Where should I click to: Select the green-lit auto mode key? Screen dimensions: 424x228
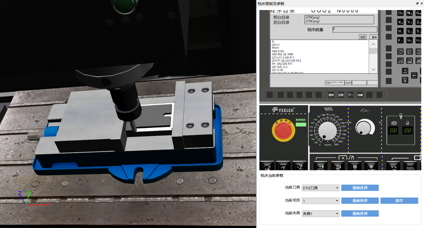[x=321, y=166]
